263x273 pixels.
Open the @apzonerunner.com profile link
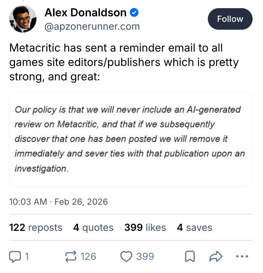(x=92, y=26)
